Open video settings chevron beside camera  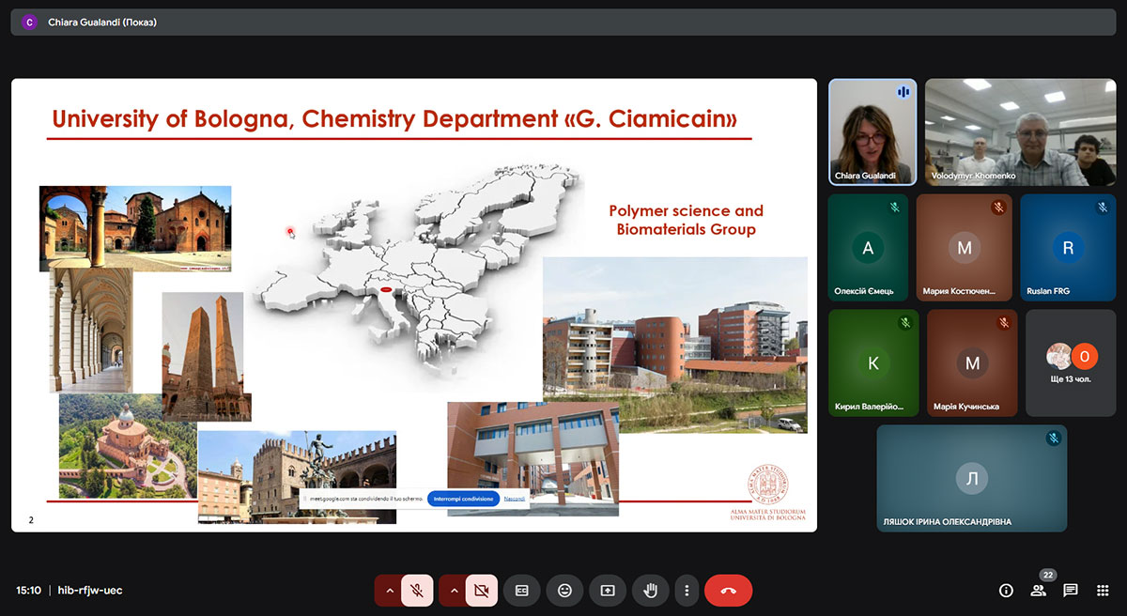[x=453, y=591]
